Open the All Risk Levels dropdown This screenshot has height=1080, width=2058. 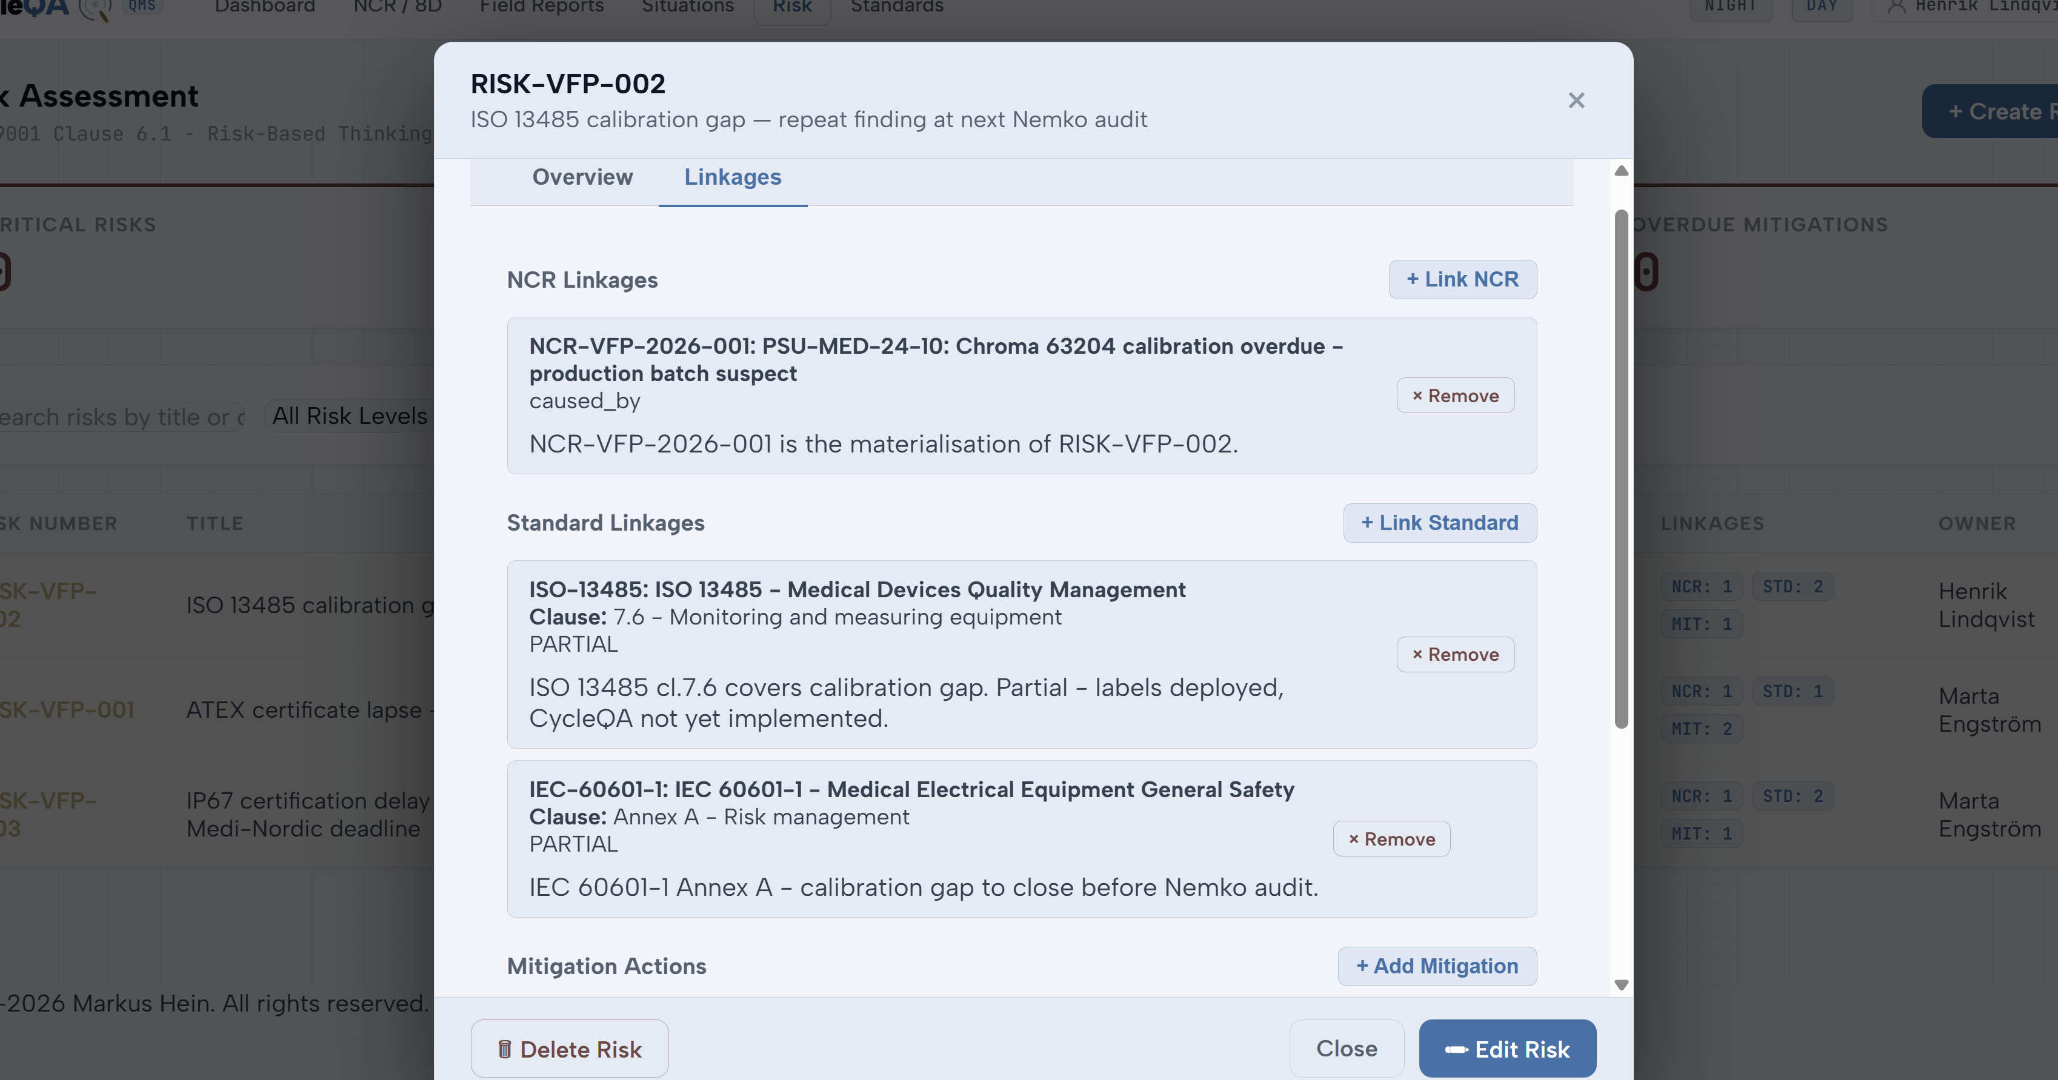tap(349, 416)
